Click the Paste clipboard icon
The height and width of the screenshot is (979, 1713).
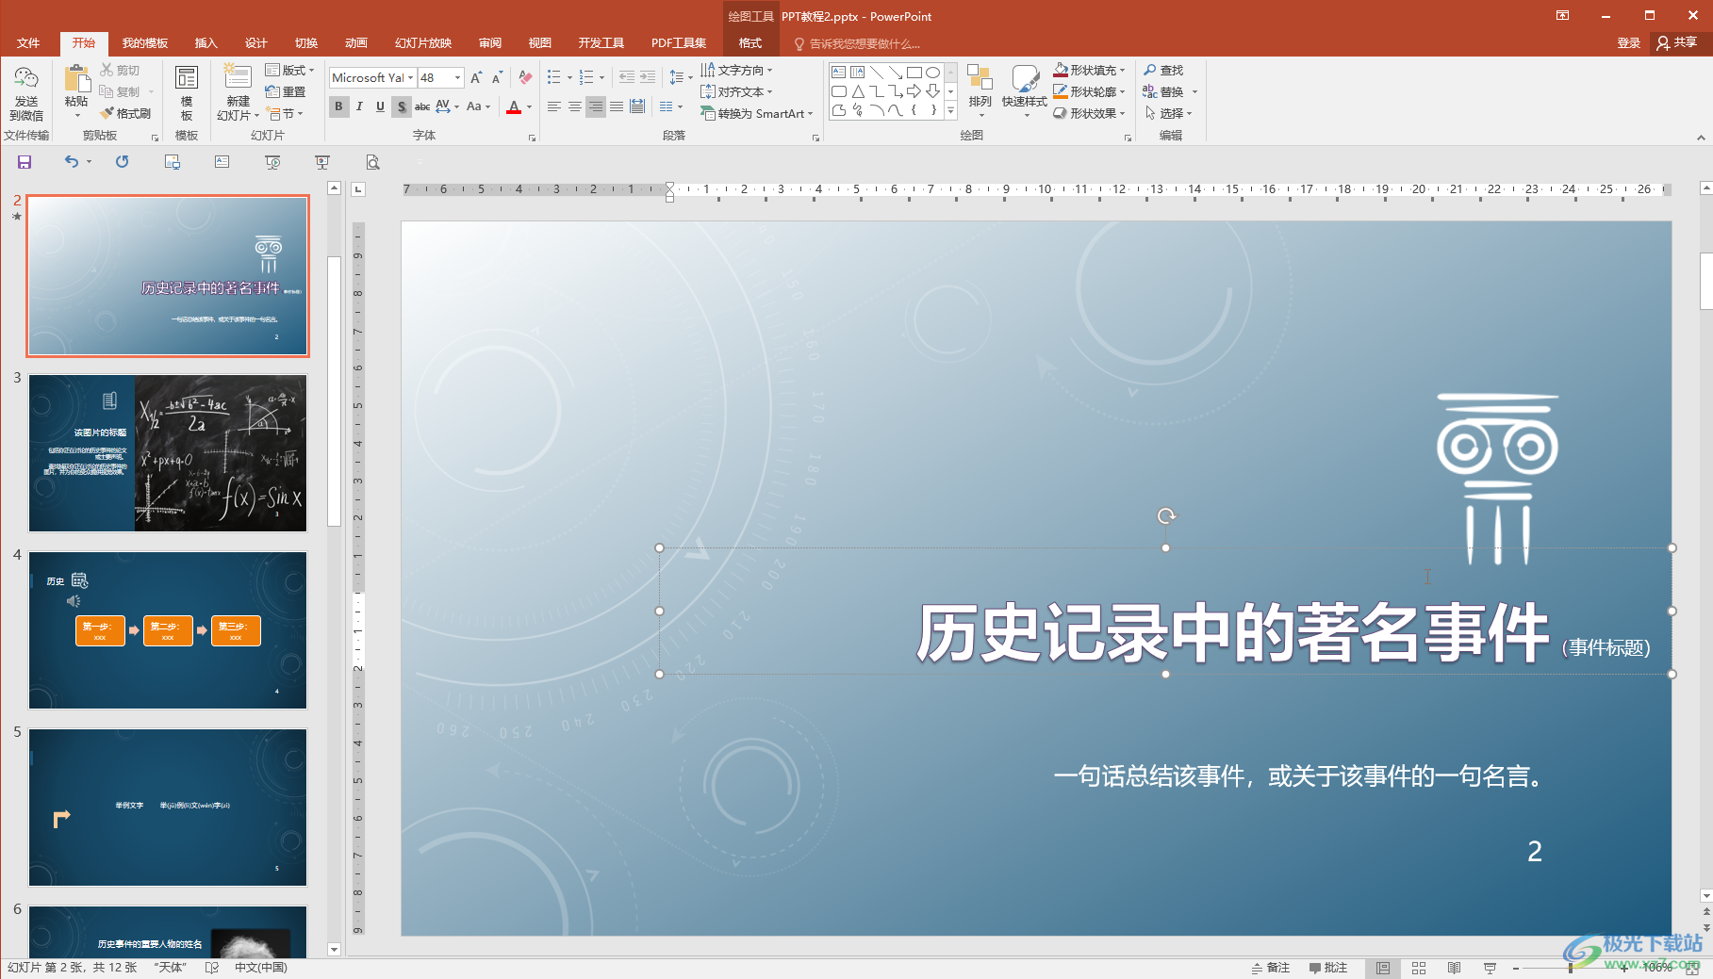coord(76,79)
